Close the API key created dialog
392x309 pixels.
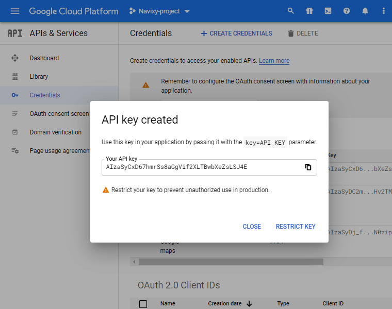(x=252, y=227)
